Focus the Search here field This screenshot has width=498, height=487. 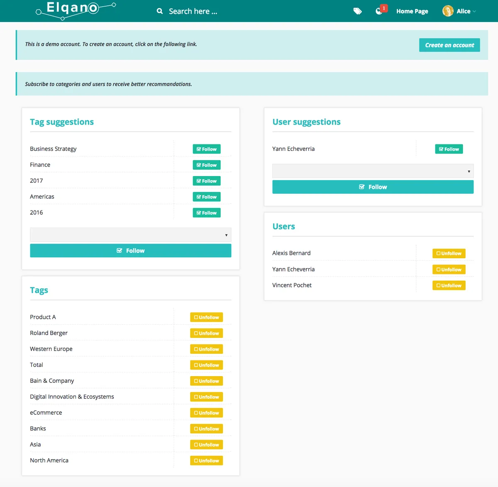(x=193, y=11)
